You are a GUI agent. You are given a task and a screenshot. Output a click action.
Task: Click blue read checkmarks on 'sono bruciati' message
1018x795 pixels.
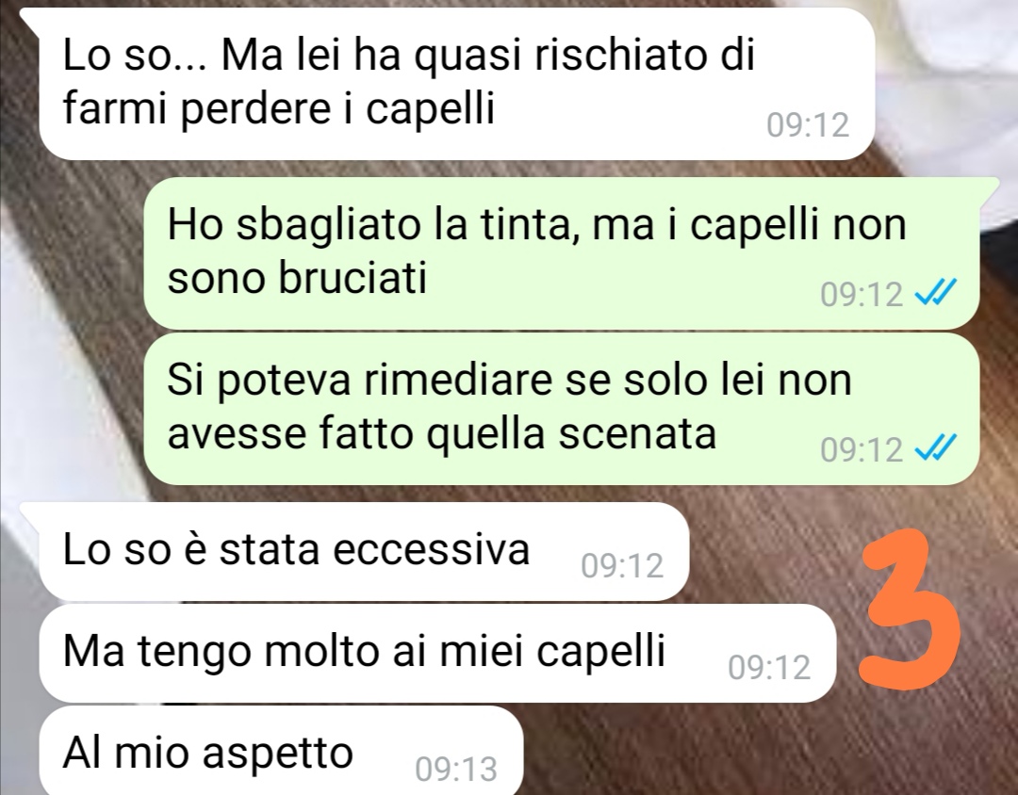(935, 294)
